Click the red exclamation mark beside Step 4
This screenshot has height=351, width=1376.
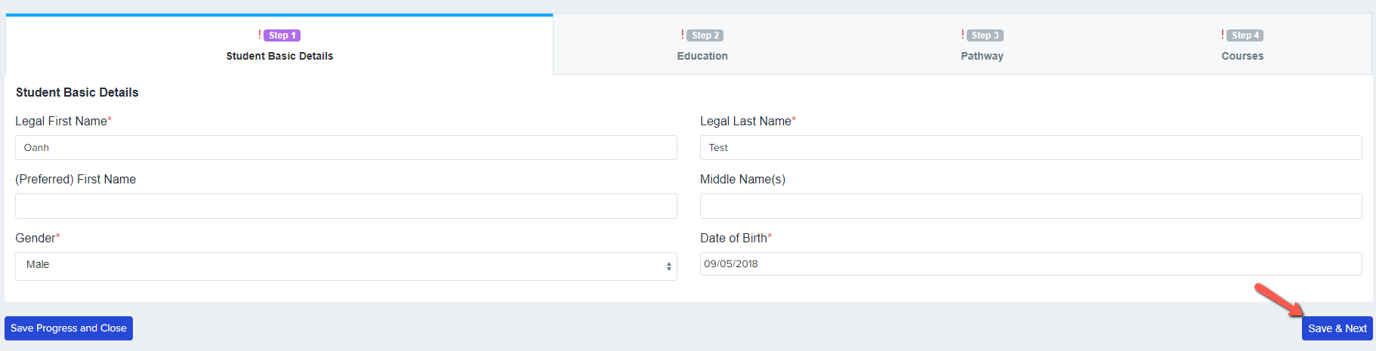(1223, 35)
